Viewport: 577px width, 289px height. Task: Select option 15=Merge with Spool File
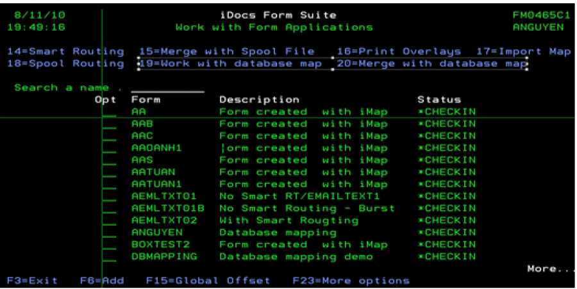pyautogui.click(x=227, y=51)
